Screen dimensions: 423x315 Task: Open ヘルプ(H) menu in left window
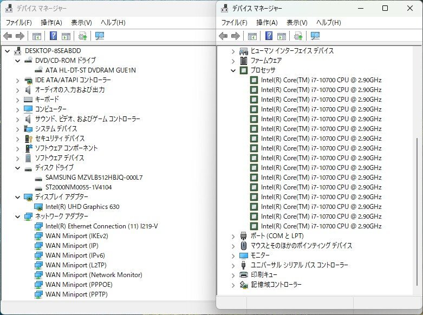pyautogui.click(x=113, y=23)
